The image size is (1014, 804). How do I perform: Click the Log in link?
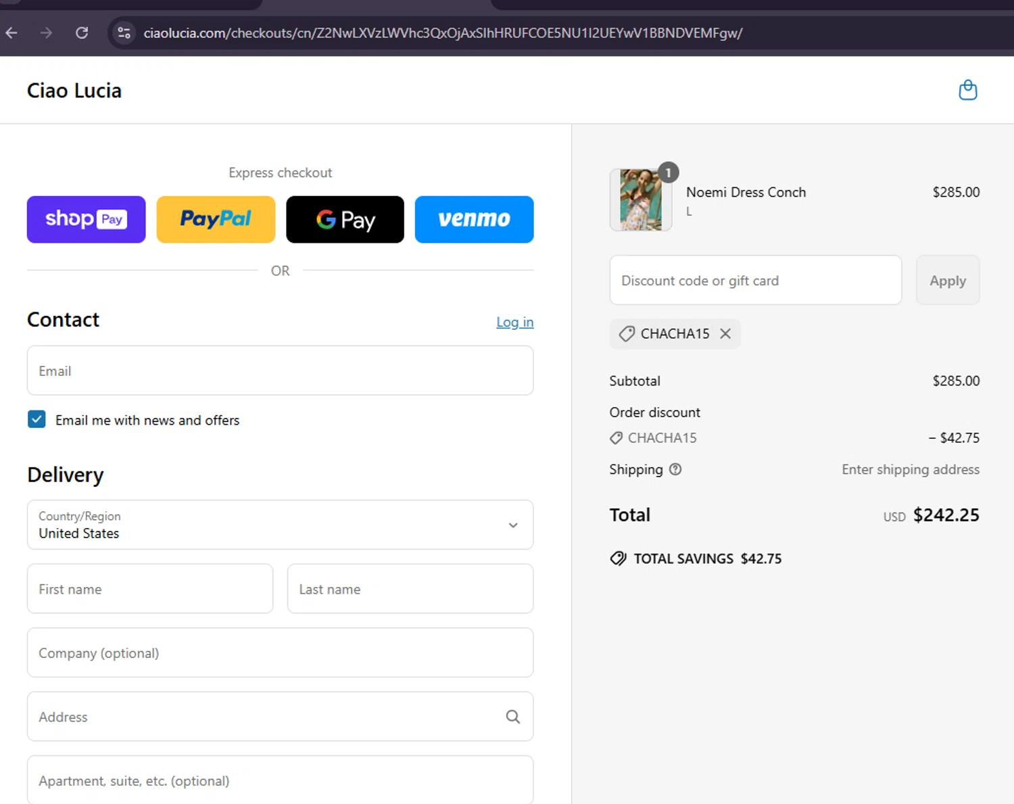click(515, 322)
